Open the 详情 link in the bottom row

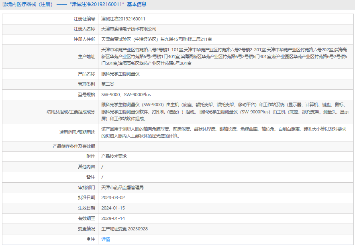pyautogui.click(x=106, y=239)
